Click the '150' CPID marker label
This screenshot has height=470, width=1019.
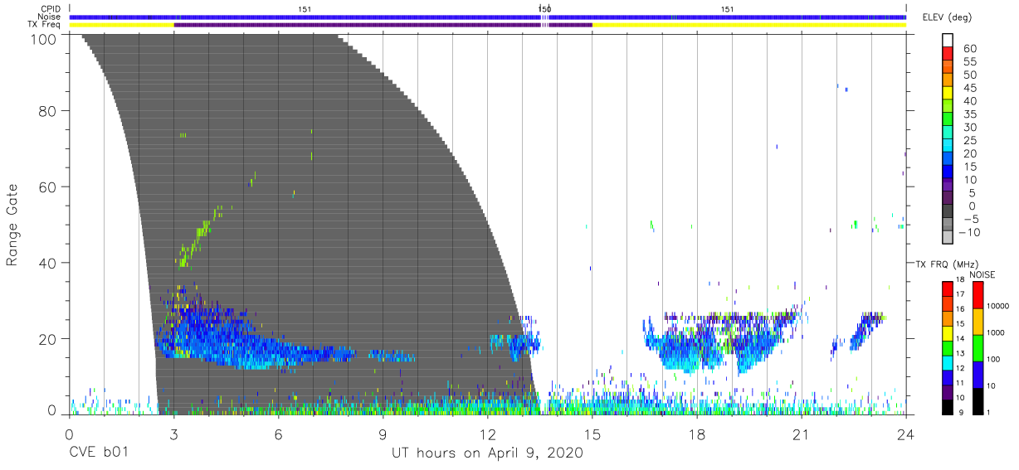(x=544, y=9)
